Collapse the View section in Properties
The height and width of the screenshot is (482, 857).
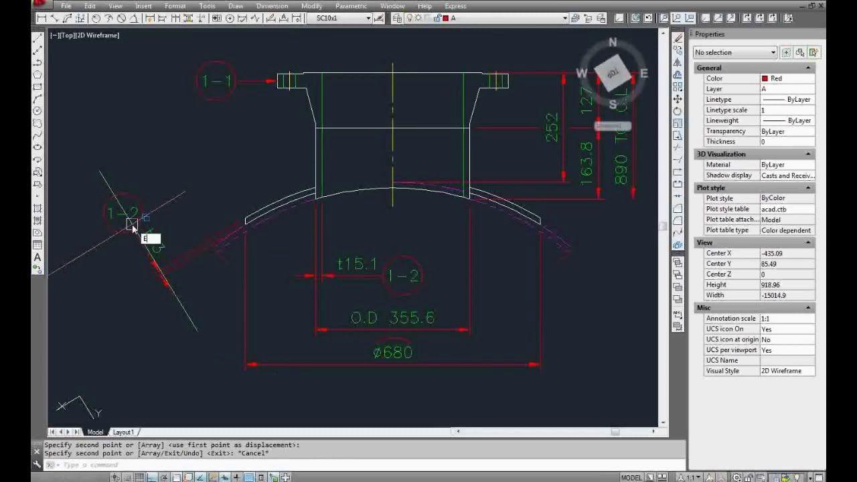click(x=808, y=242)
